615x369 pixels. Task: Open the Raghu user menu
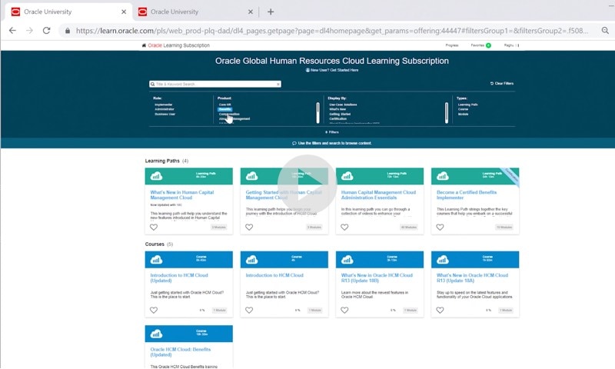[x=511, y=45]
